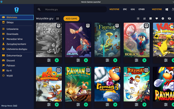Click the ADD GAME button
Image resolution: width=174 pixels, height=109 pixels.
[x=71, y=19]
